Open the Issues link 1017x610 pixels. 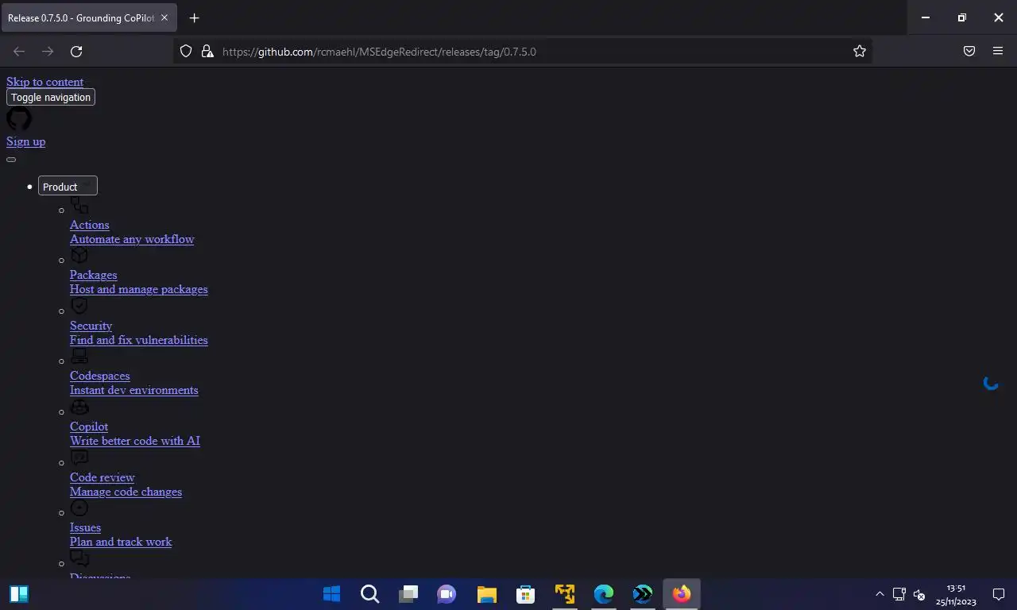coord(85,527)
